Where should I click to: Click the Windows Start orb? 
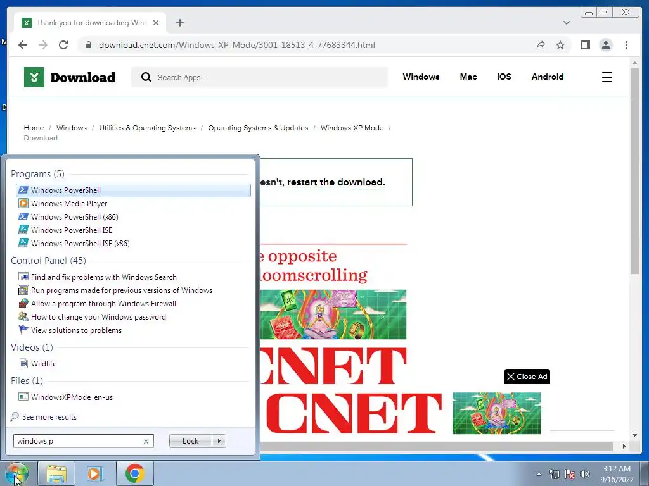tap(16, 473)
